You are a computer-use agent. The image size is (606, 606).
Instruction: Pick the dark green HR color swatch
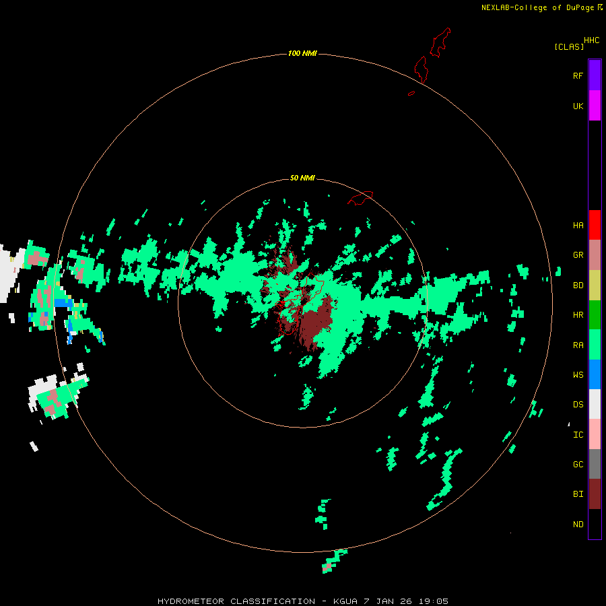coord(595,314)
